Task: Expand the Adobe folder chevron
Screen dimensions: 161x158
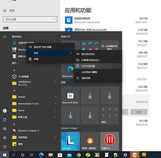Action: click(x=56, y=97)
